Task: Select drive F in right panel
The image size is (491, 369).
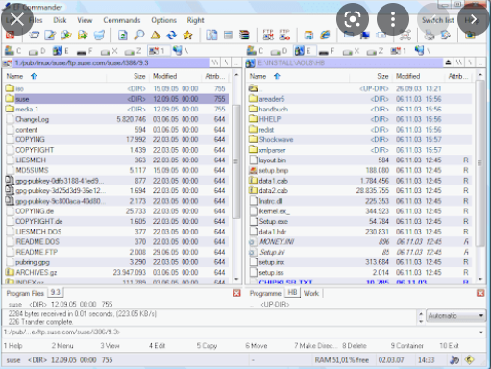Action: point(327,51)
